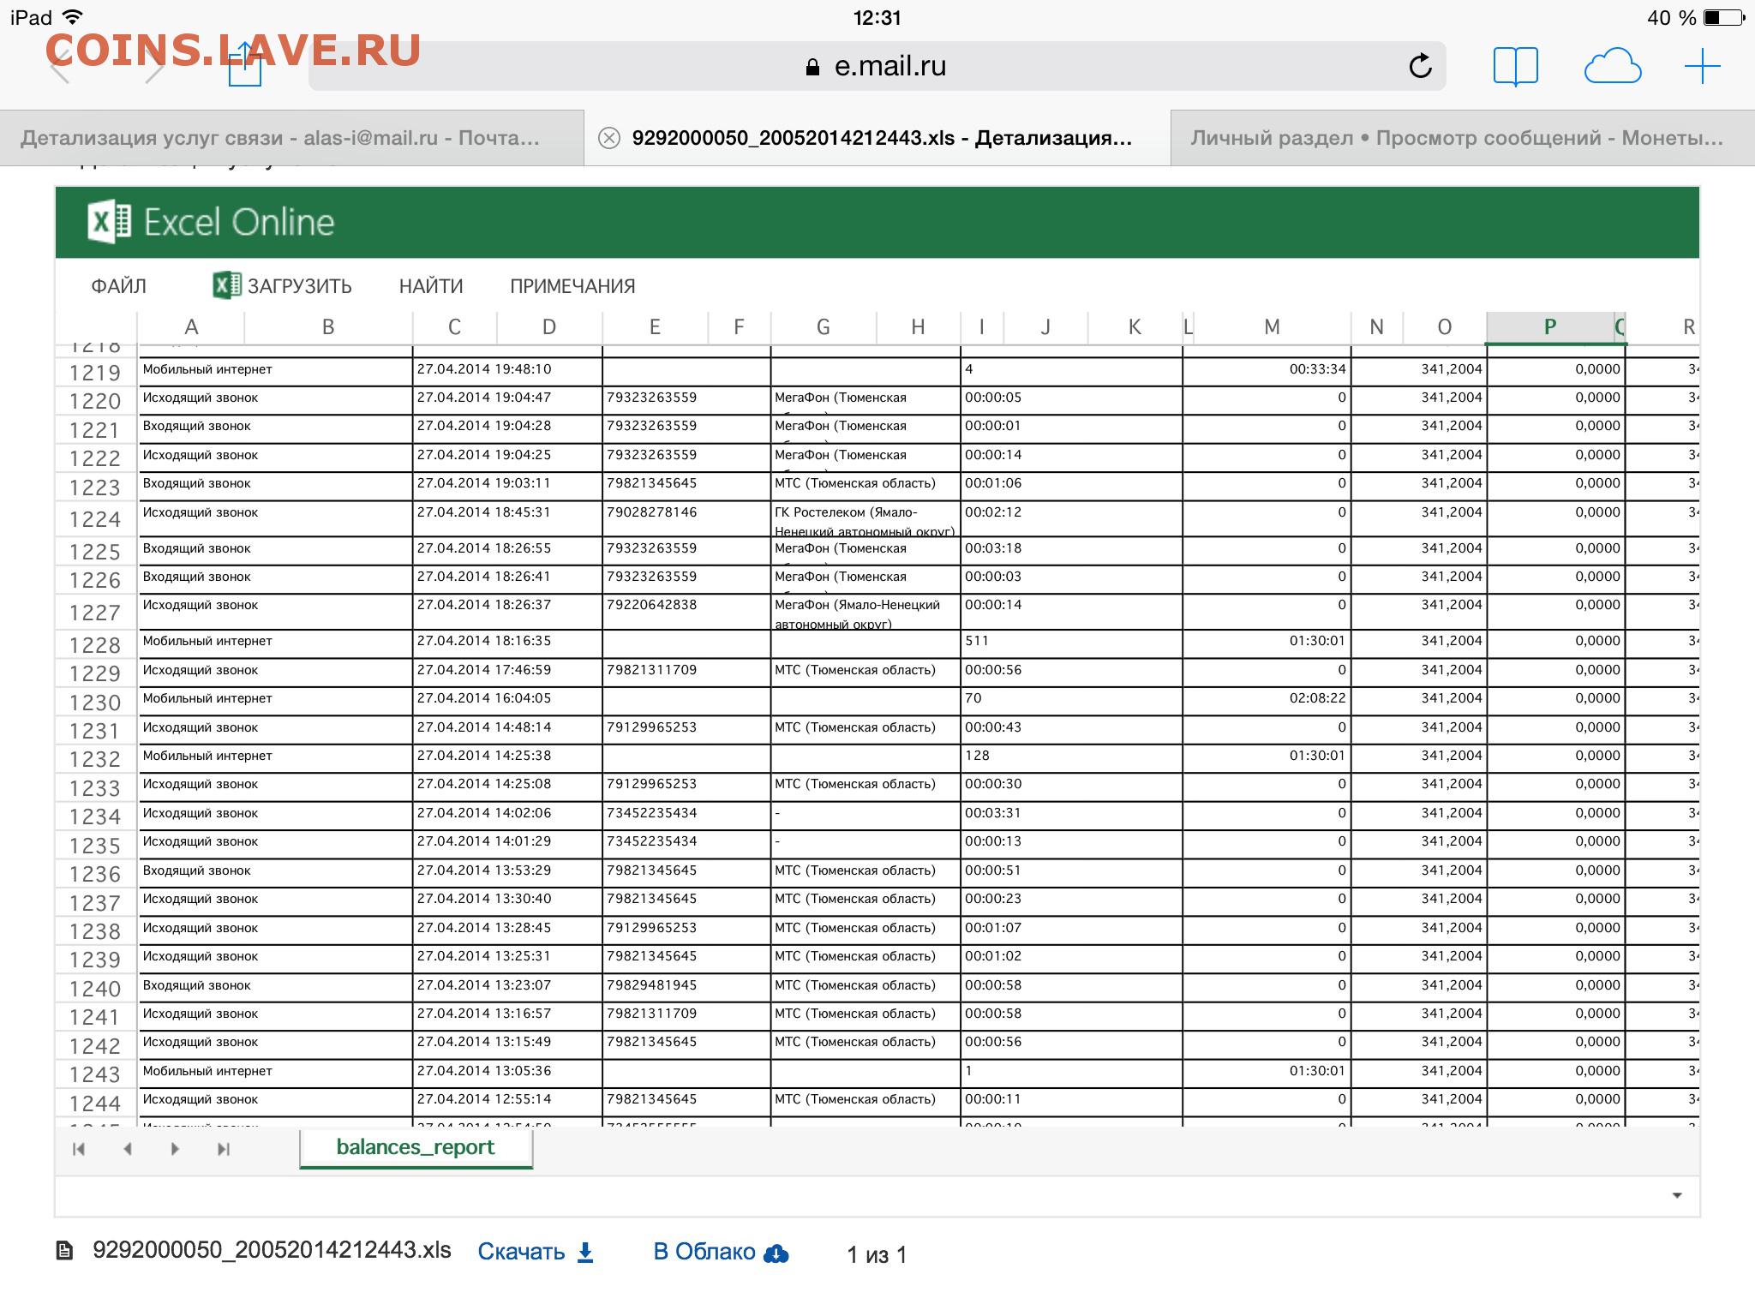Screen dimensions: 1755x1316
Task: Click phone number 79028278146 cell
Action: (x=686, y=518)
